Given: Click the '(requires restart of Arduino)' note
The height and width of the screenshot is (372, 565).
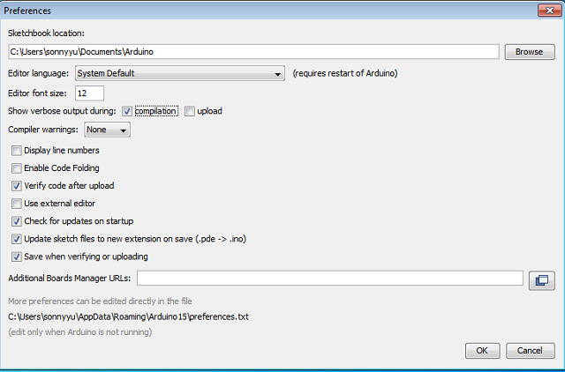Looking at the screenshot, I should (x=345, y=73).
